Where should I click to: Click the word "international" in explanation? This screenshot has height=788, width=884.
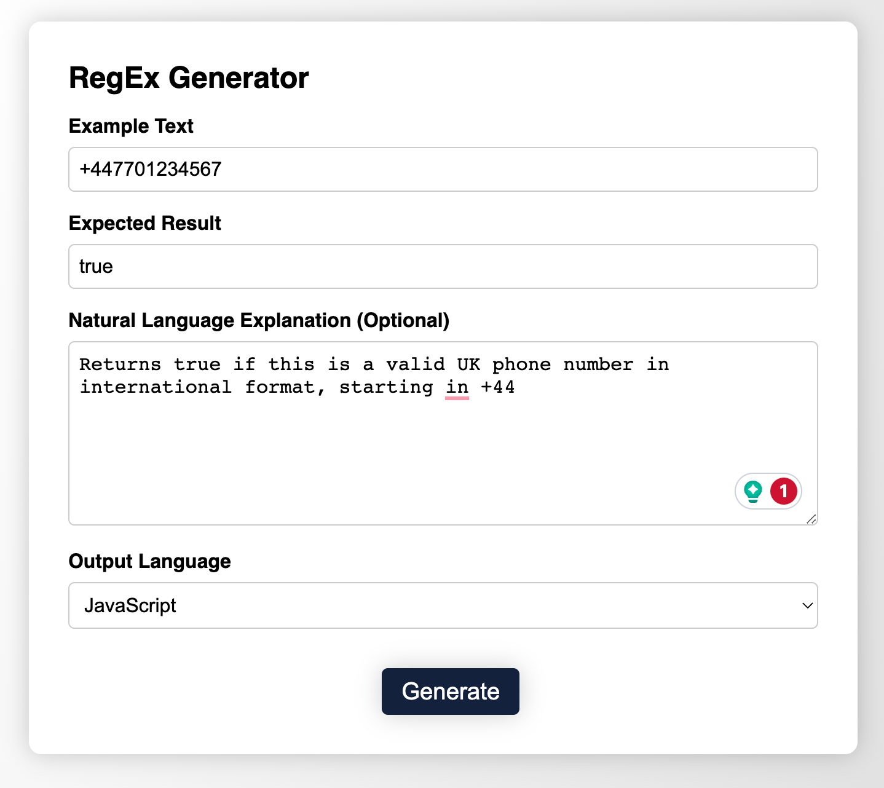click(x=156, y=387)
